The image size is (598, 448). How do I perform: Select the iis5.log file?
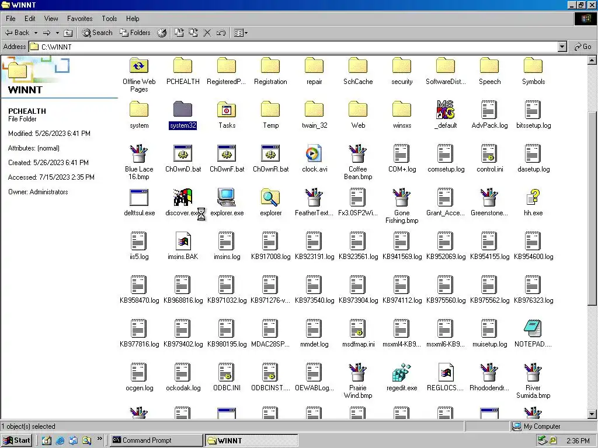139,246
